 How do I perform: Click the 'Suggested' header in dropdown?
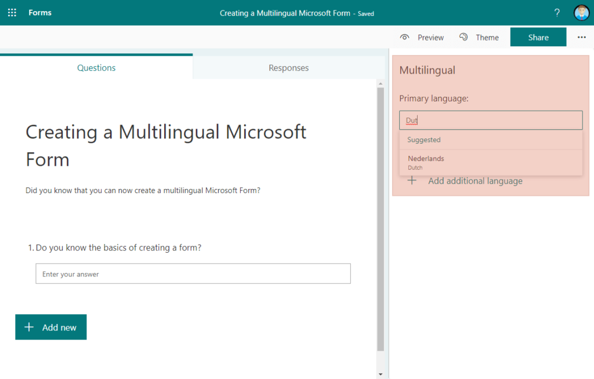tap(424, 140)
